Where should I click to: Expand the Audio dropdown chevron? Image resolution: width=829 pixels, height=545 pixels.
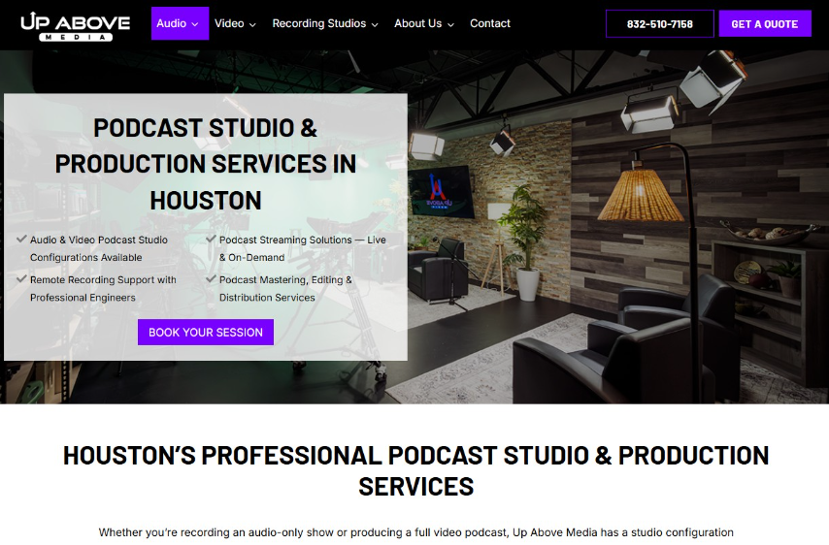(195, 24)
